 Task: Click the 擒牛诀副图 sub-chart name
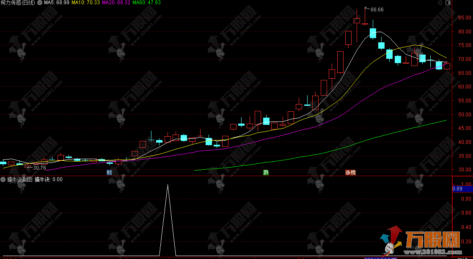19,179
